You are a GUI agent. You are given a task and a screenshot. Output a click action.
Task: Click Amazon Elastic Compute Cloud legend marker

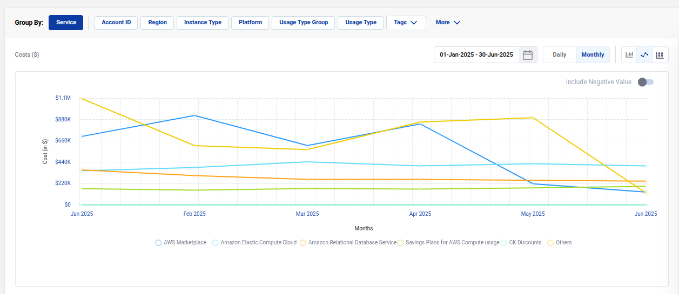coord(216,243)
